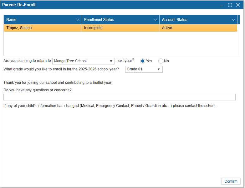Expand the Mango Tree School dropdown
Image resolution: width=245 pixels, height=188 pixels.
click(111, 61)
